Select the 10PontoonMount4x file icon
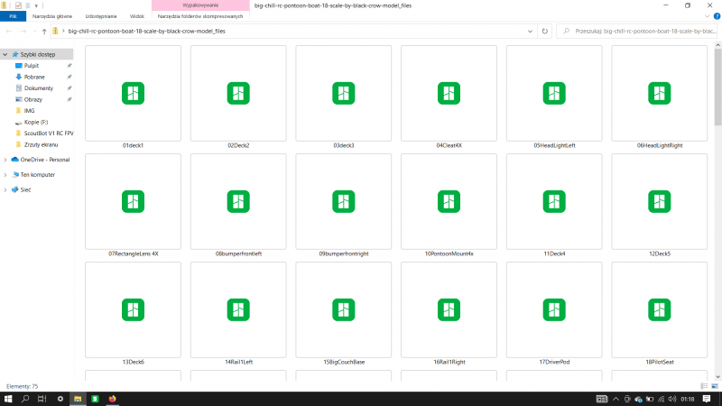The width and height of the screenshot is (722, 406). (x=449, y=201)
